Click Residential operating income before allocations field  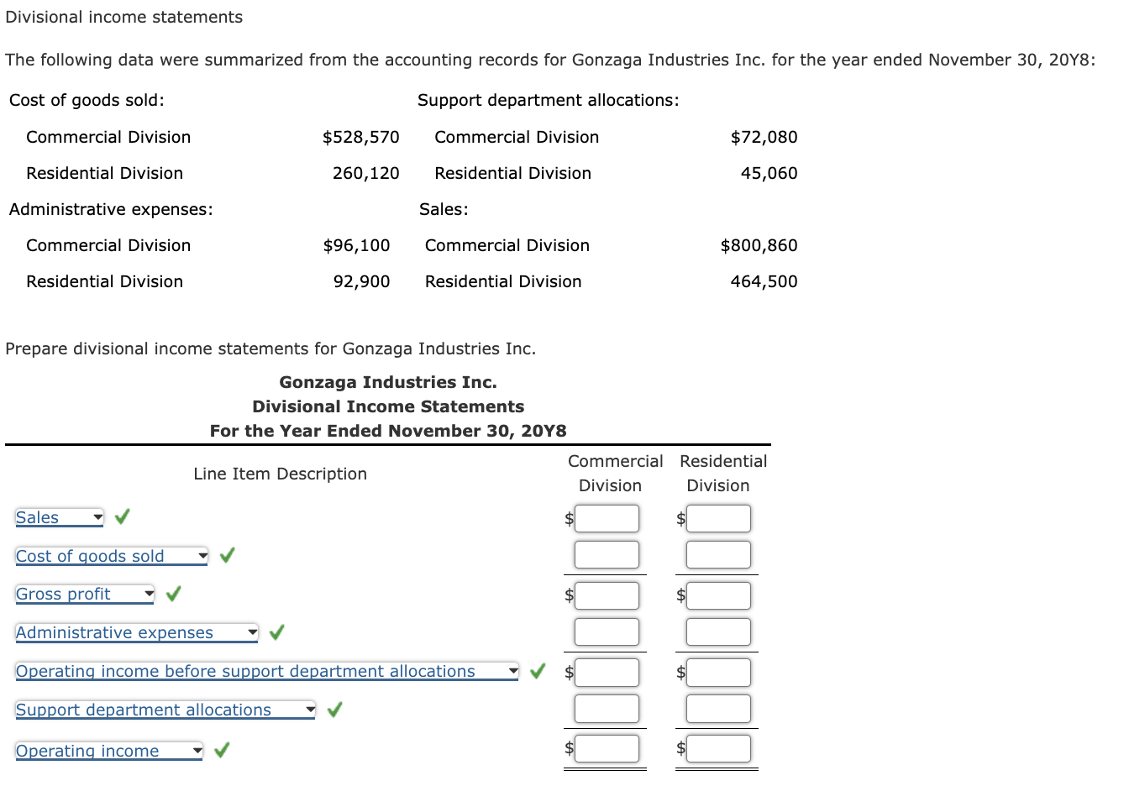[x=718, y=672]
